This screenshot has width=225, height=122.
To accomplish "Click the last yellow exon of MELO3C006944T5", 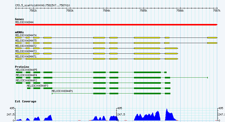I will [212, 43].
